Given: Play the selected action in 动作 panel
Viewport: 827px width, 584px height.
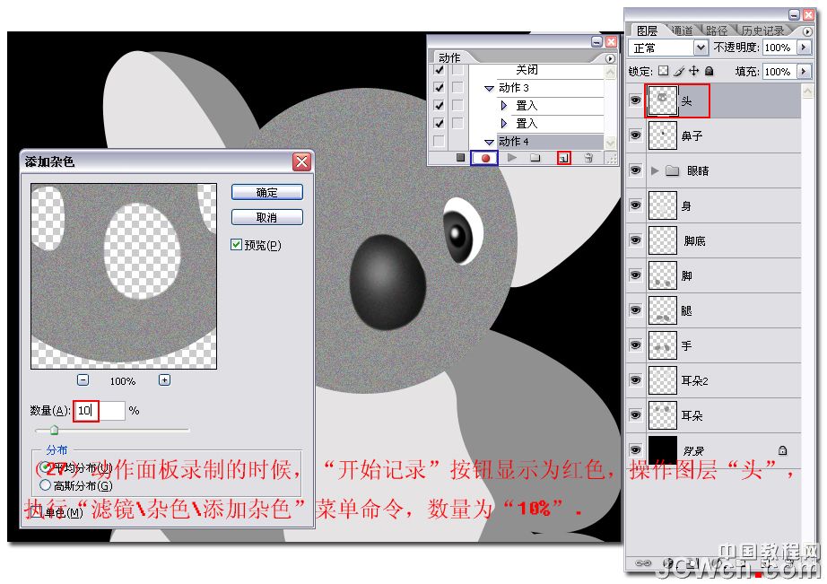Looking at the screenshot, I should [x=511, y=157].
